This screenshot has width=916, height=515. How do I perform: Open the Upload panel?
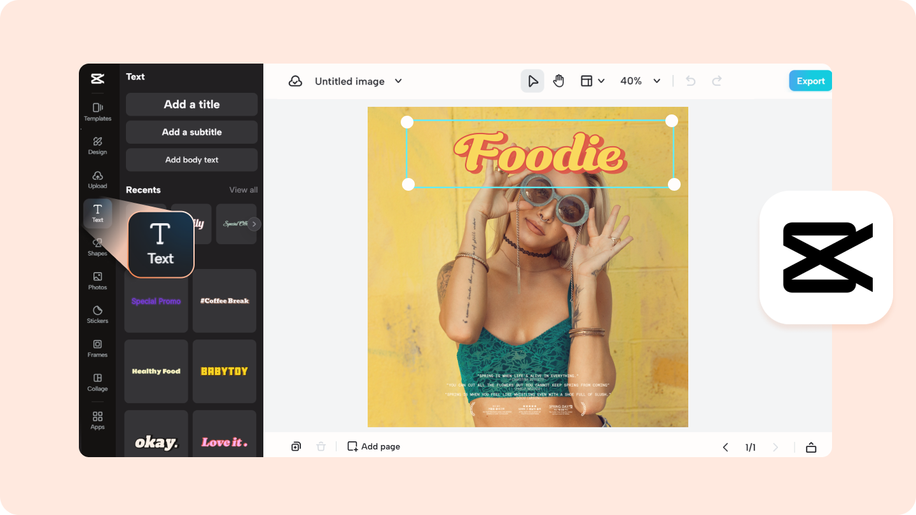click(x=97, y=180)
